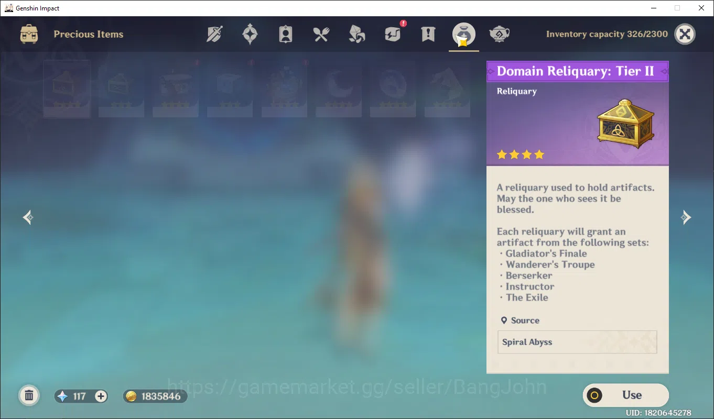Maximize the Genshin Impact window

(x=677, y=8)
